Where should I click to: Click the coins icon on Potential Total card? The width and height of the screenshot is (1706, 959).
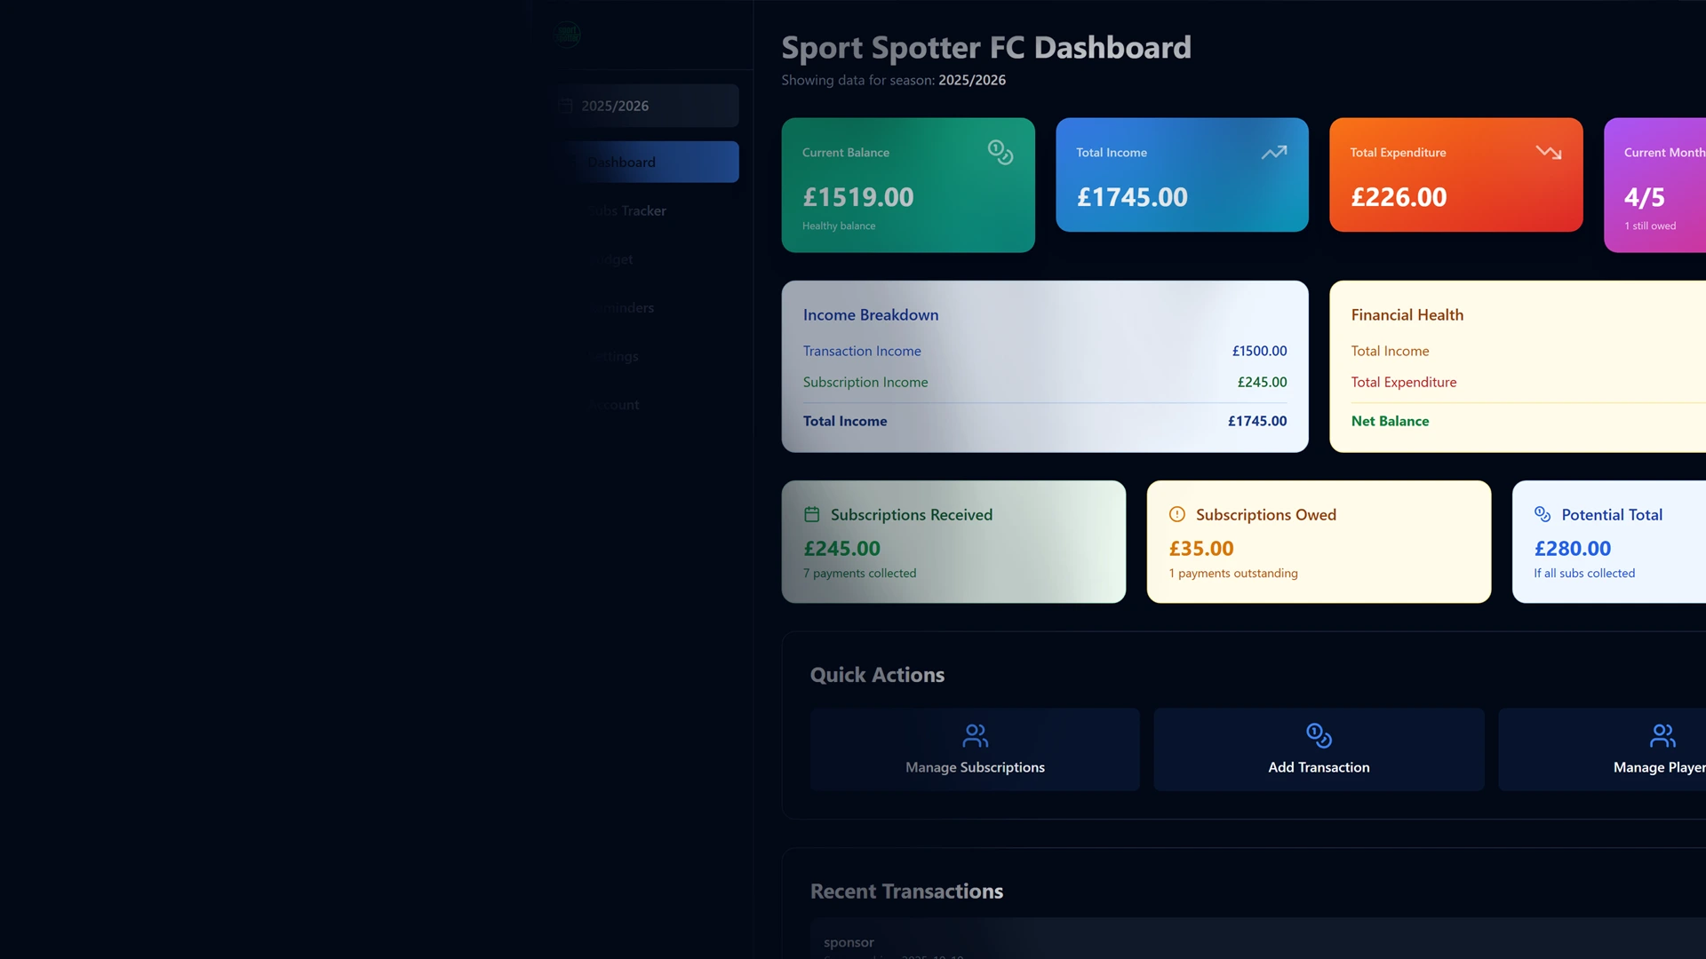[1542, 513]
